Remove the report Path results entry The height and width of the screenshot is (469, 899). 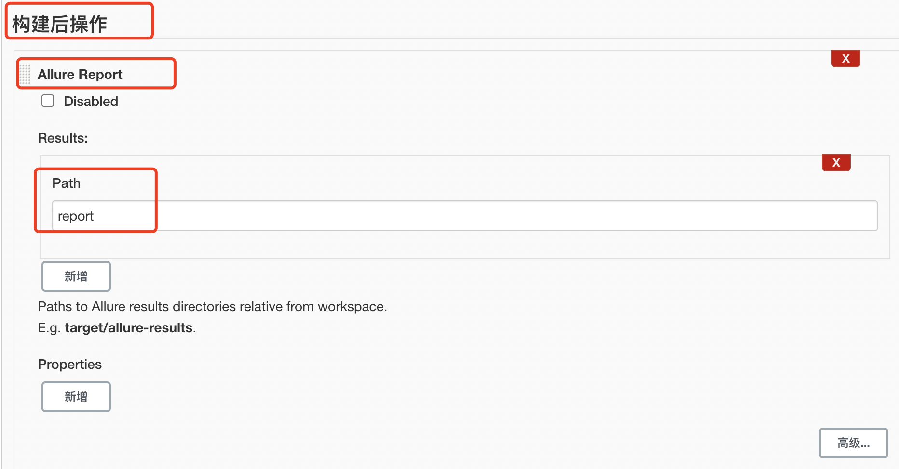point(836,163)
